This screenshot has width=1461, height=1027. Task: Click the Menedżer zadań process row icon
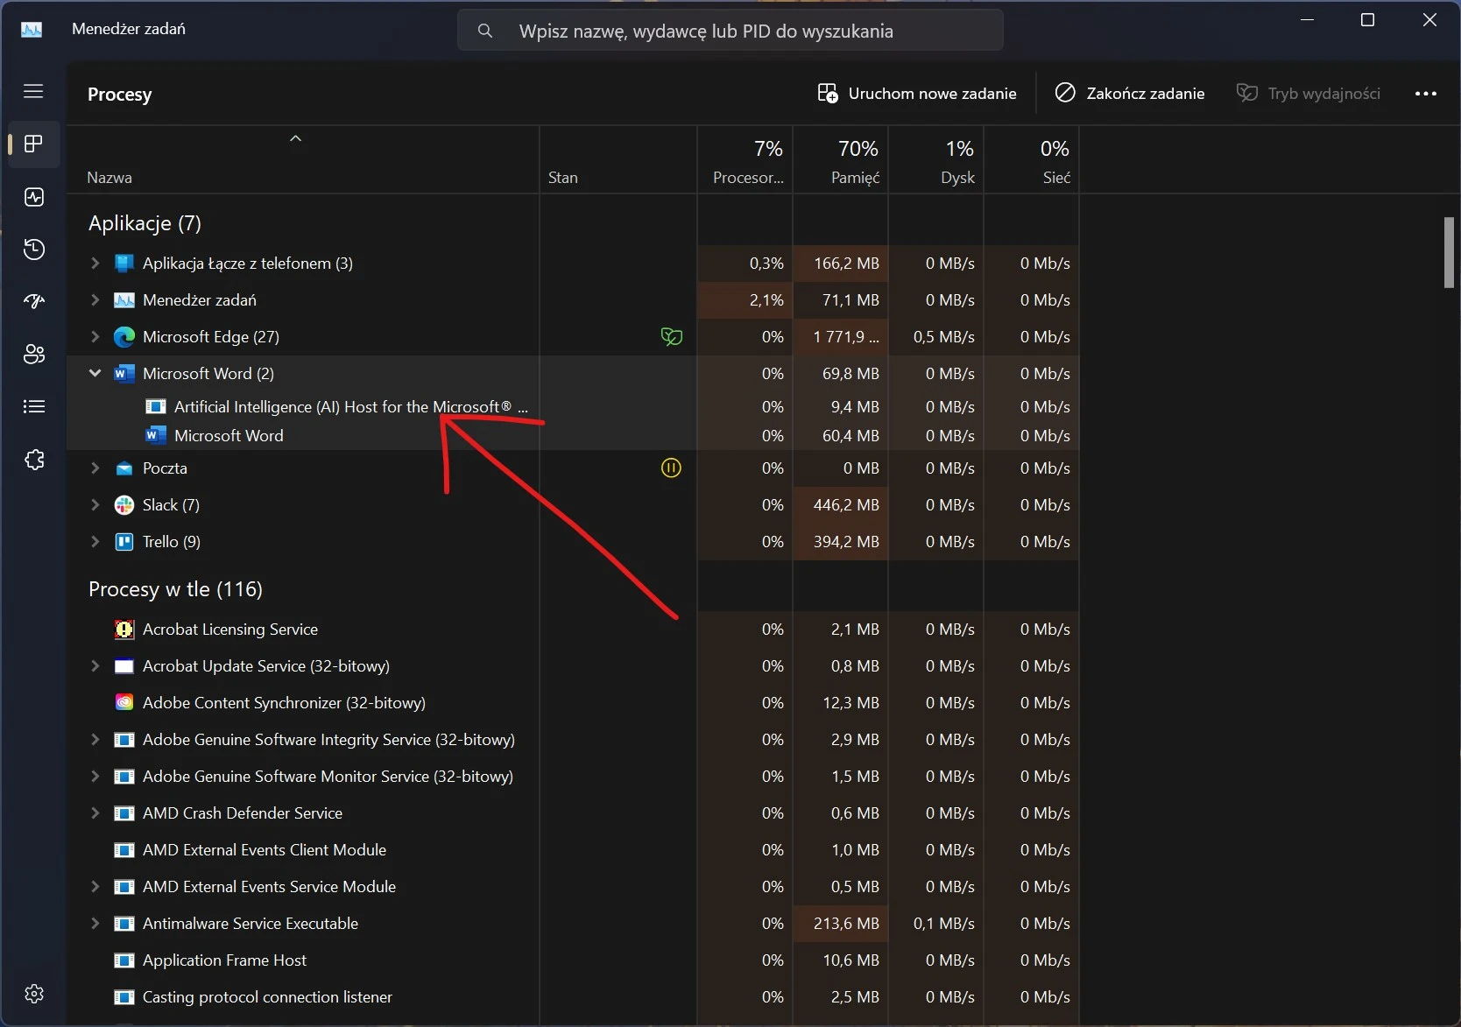tap(124, 300)
